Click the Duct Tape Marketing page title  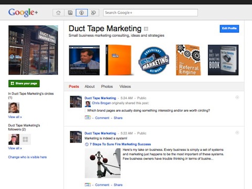105,28
